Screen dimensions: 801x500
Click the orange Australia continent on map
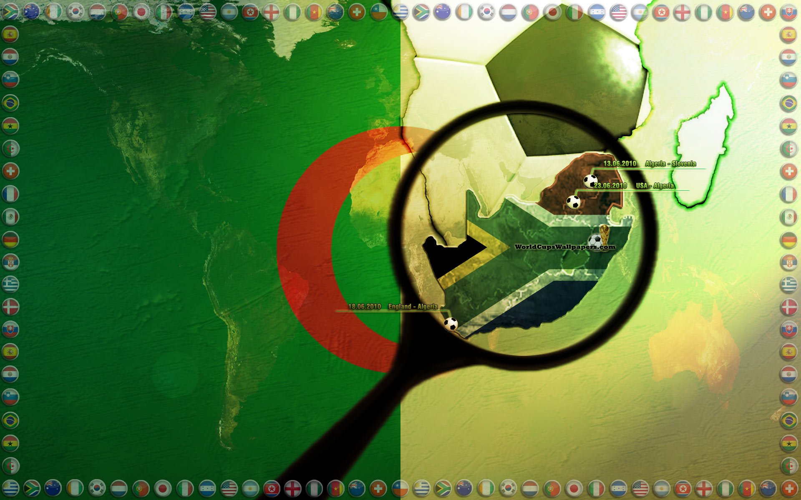pos(693,350)
